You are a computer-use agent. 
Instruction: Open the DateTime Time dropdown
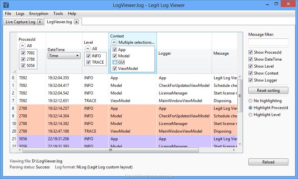(x=64, y=56)
